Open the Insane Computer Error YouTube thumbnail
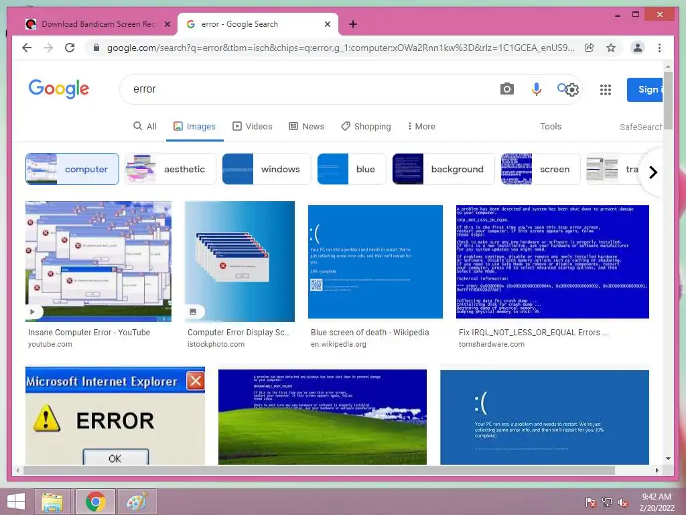This screenshot has height=515, width=686. [x=98, y=262]
